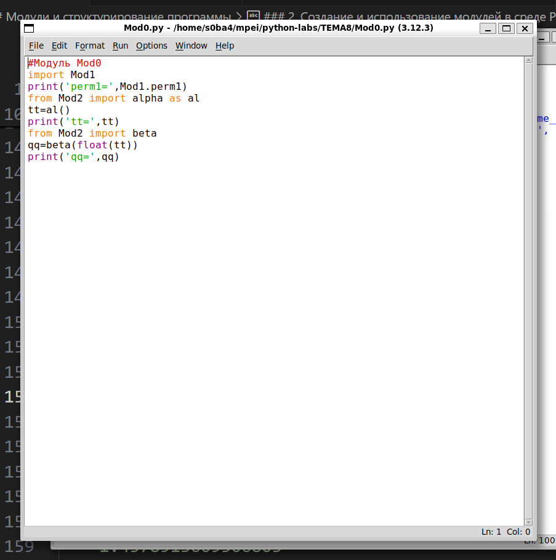Viewport: 556px width, 560px height.
Task: Open the Run menu
Action: [120, 46]
